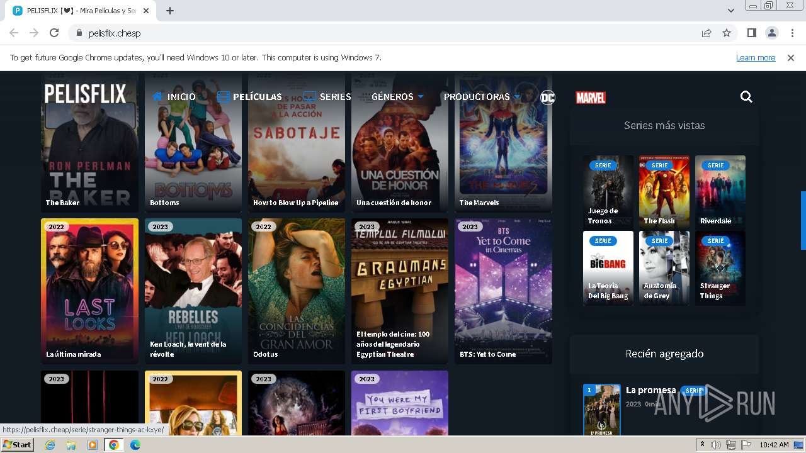This screenshot has width=806, height=453.
Task: Reload the page with the refresh icon
Action: pyautogui.click(x=54, y=33)
